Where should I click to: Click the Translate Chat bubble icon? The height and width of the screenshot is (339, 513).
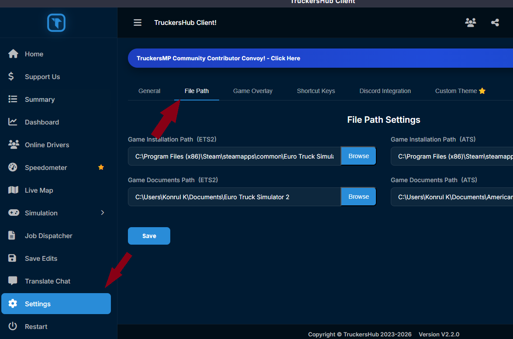point(13,281)
